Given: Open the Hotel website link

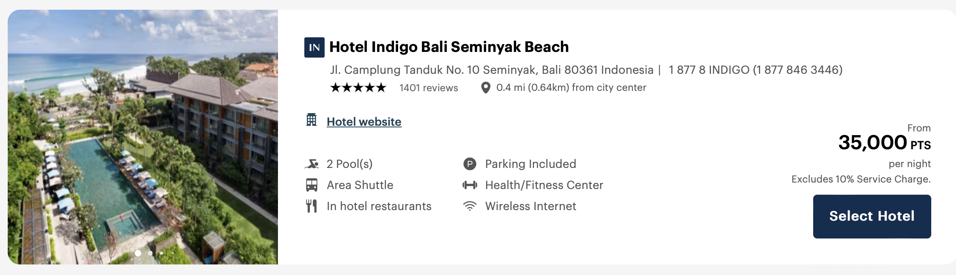Looking at the screenshot, I should click(364, 122).
